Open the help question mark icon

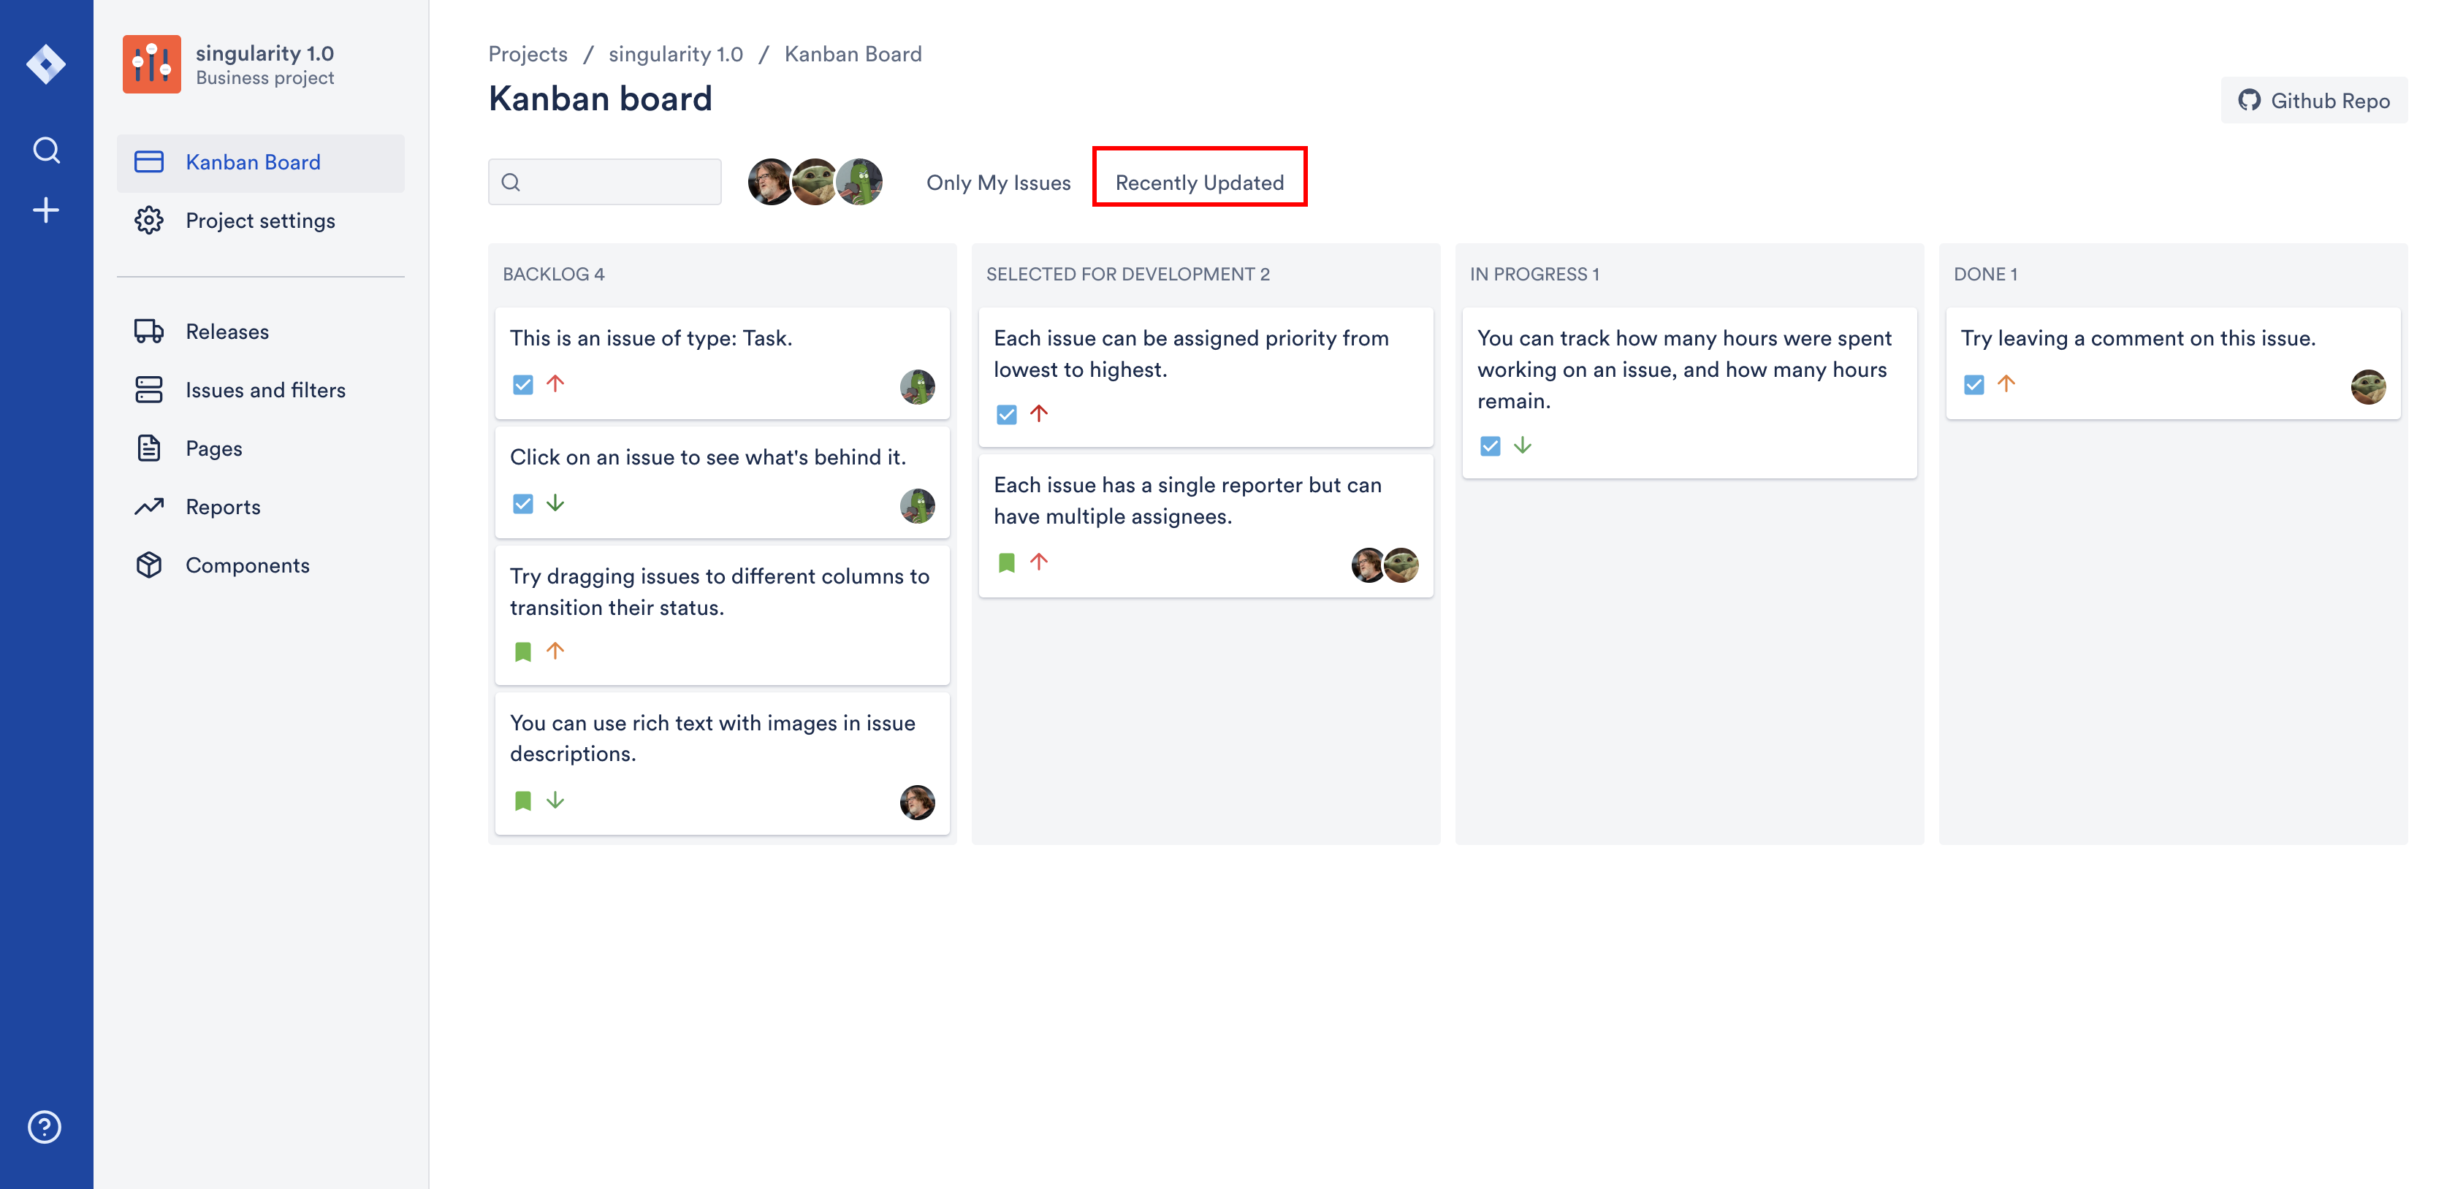(x=45, y=1126)
